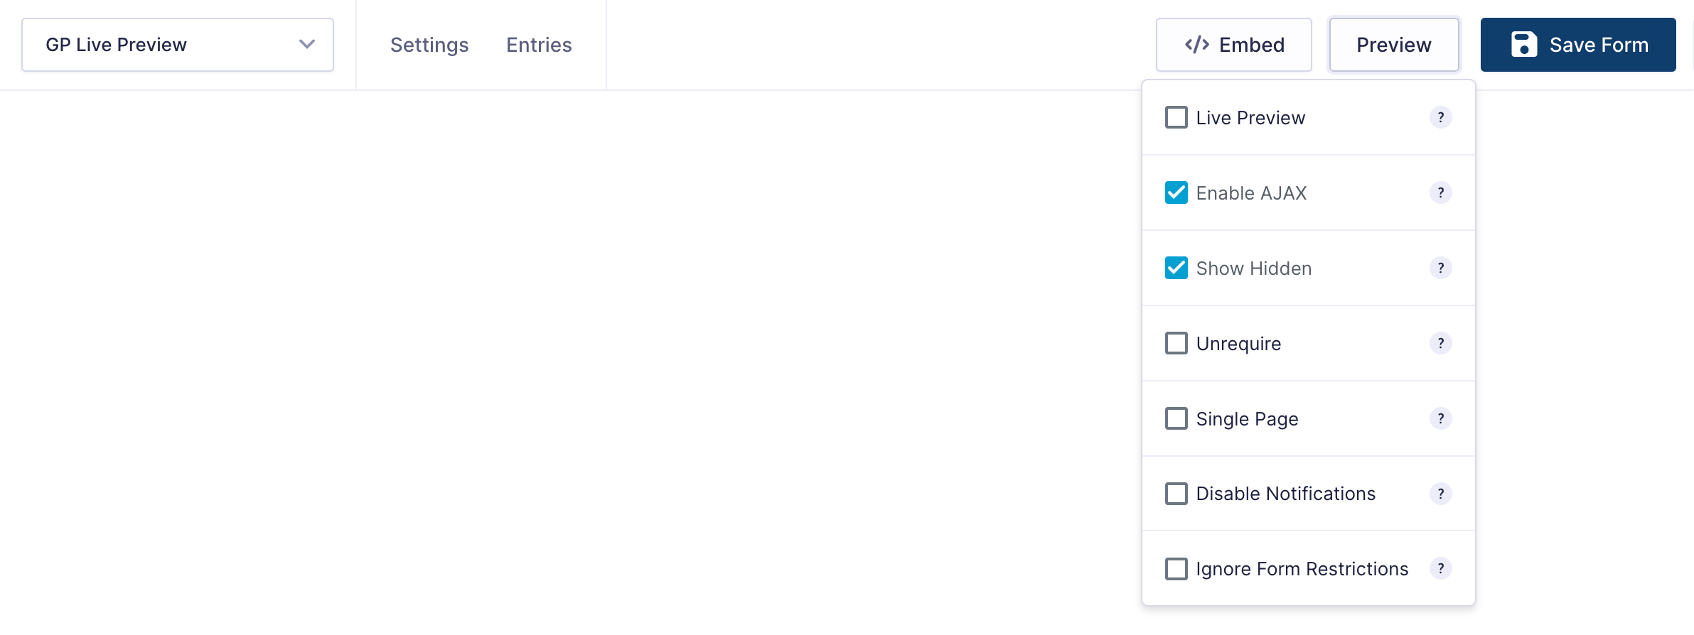
Task: Enable Disable Notifications checkbox
Action: 1176,494
